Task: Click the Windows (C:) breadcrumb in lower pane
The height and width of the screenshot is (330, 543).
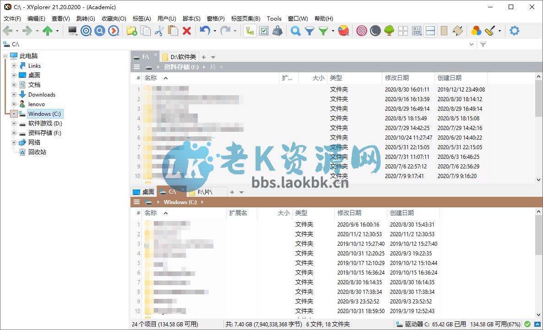Action: 180,202
